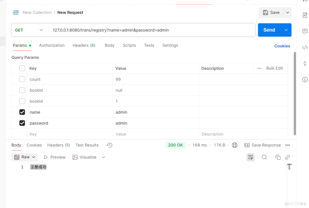The width and height of the screenshot is (309, 208).
Task: Expand the Send button dropdown arrow
Action: [286, 30]
